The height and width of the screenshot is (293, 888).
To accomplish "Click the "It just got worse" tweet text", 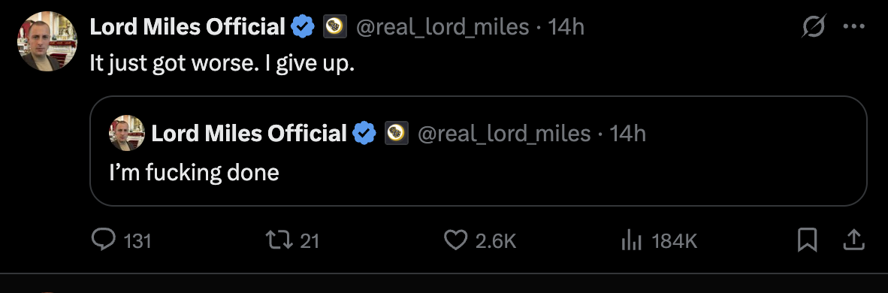I will (x=222, y=64).
